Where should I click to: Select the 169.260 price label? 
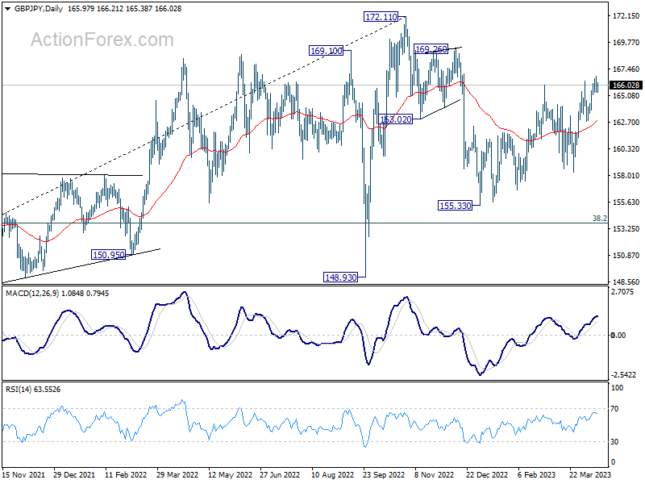coord(431,49)
